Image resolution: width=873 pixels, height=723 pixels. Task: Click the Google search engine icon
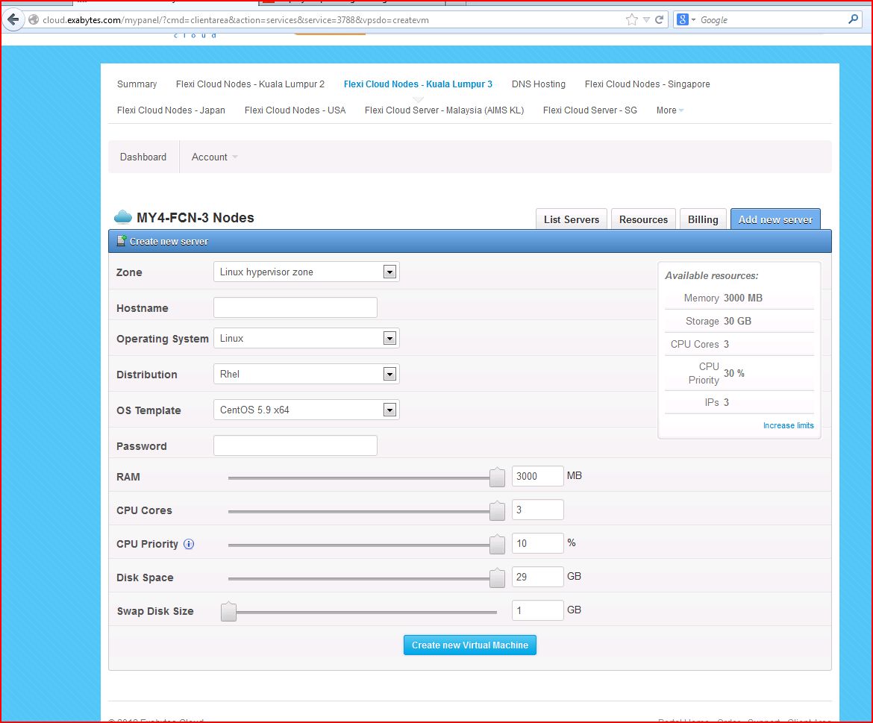point(683,20)
